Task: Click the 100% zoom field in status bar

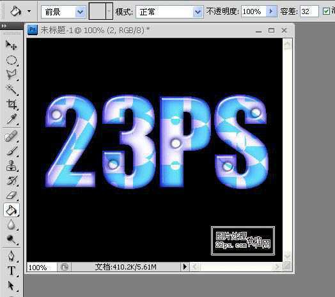Action: coord(42,267)
